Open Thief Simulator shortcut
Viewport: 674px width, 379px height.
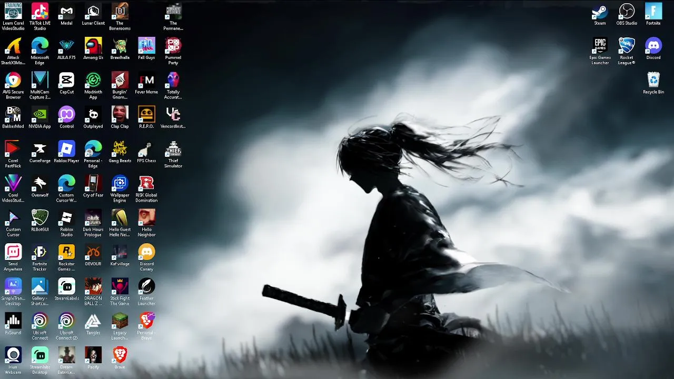pos(173,154)
